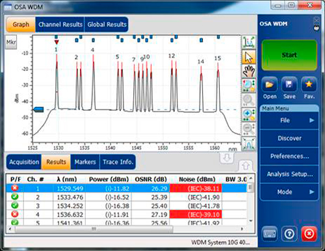325x251 pixels.
Task: Click the blue threshold level slider handle
Action: (39, 110)
